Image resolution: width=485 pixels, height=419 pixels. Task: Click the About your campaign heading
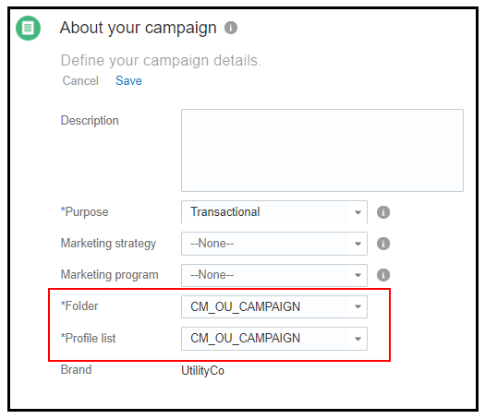tap(138, 28)
